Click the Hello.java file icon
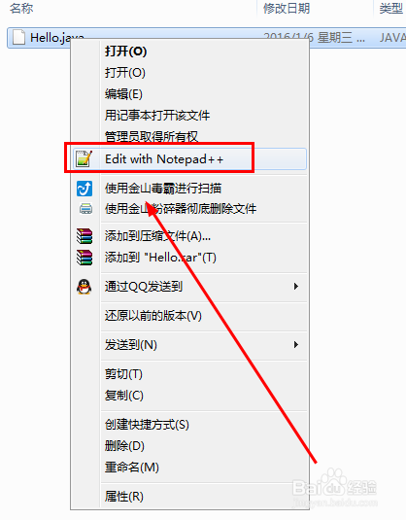Image resolution: width=406 pixels, height=520 pixels. pyautogui.click(x=18, y=38)
